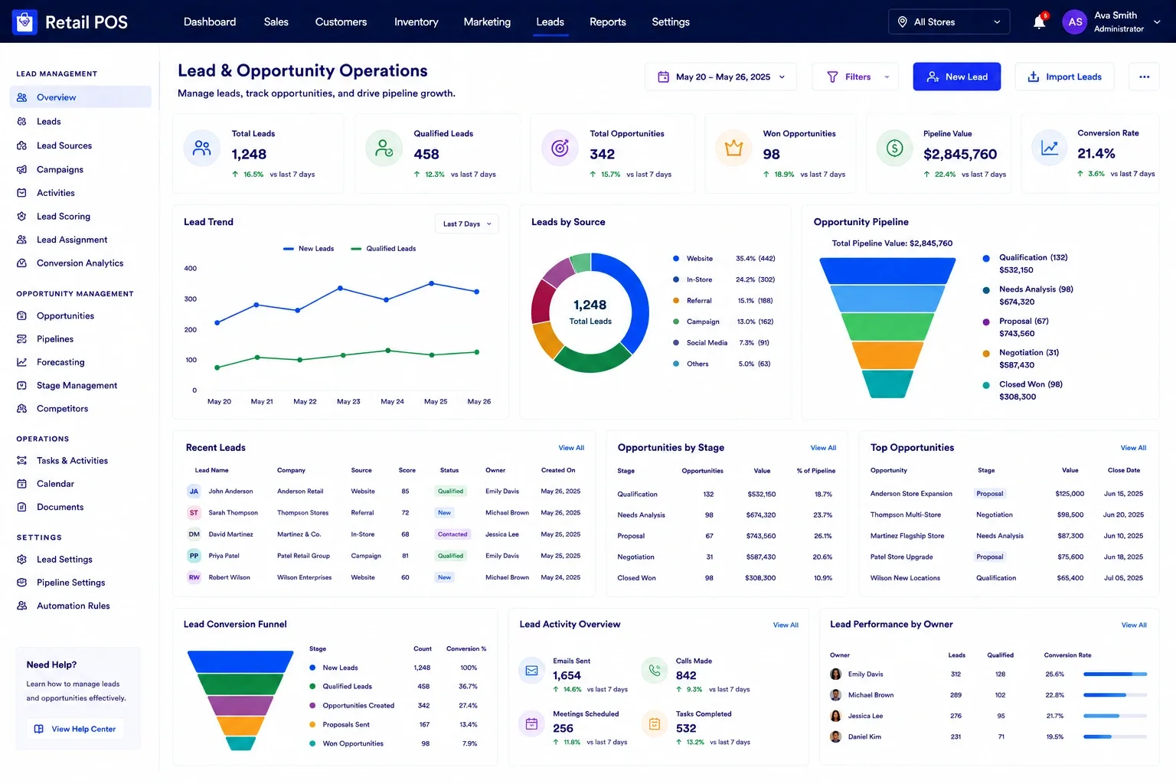Image resolution: width=1176 pixels, height=784 pixels.
Task: Click View All in Recent Leads
Action: click(x=571, y=448)
